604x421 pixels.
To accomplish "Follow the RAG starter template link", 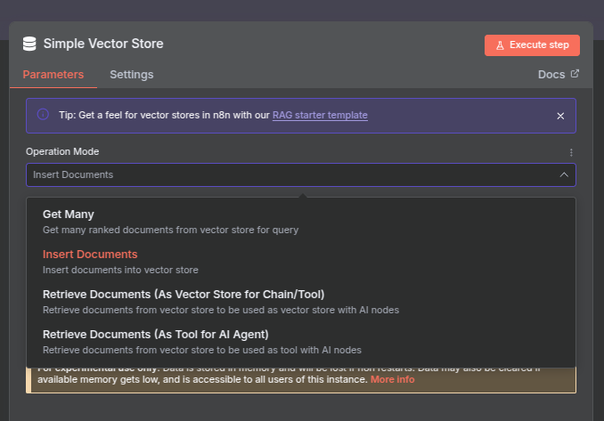I will pyautogui.click(x=320, y=115).
